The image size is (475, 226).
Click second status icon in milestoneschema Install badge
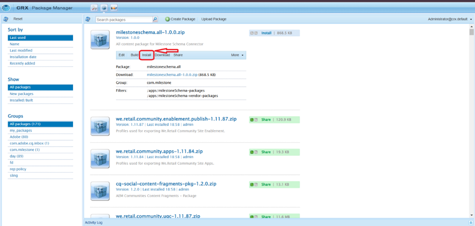[x=256, y=33]
